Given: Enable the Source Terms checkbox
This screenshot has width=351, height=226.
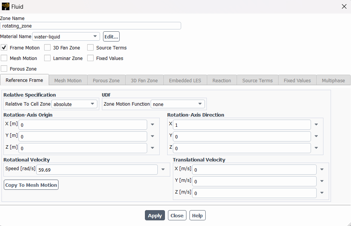Looking at the screenshot, I should [x=90, y=48].
